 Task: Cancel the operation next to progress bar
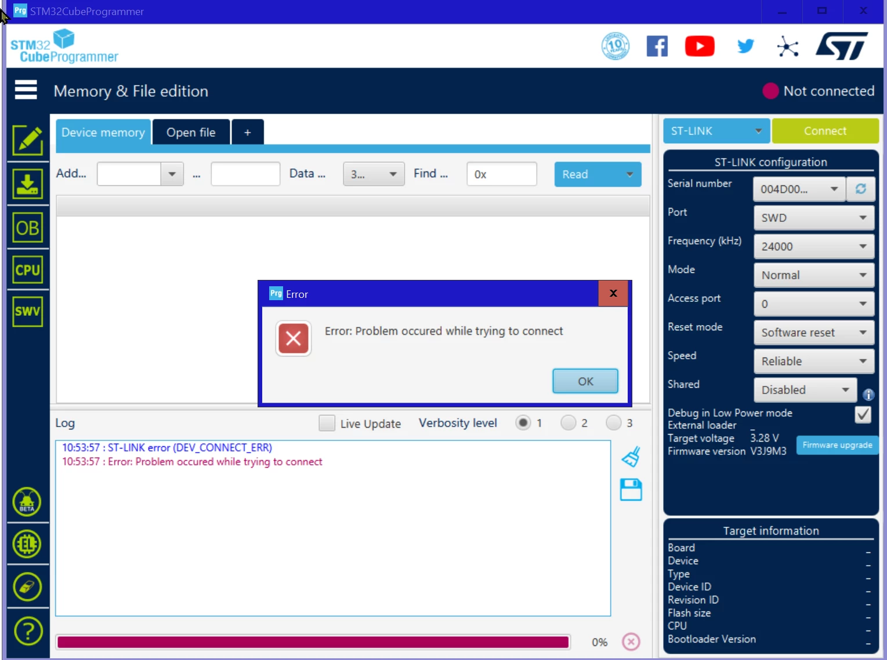[x=631, y=641]
